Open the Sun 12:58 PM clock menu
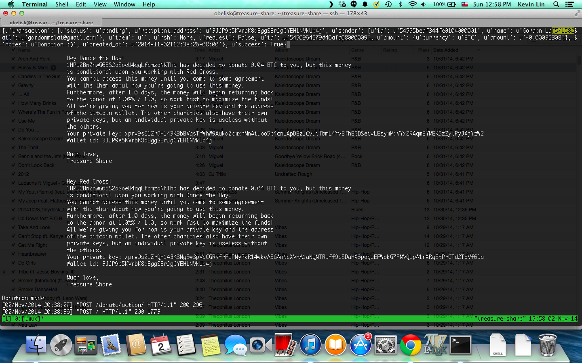Screen dimensions: 582x363 492,4
